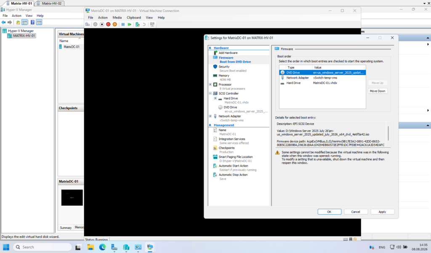Open the Media menu in VM Connection

click(117, 18)
